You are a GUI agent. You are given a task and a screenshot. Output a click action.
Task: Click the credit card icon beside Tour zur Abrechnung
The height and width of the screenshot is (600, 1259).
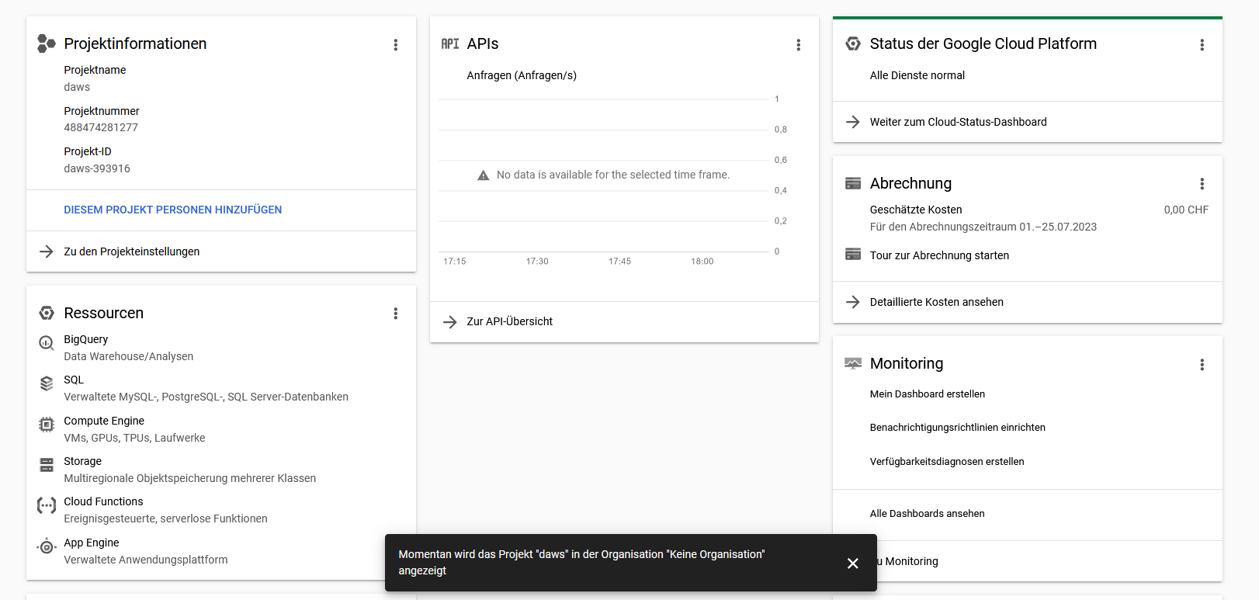point(853,255)
